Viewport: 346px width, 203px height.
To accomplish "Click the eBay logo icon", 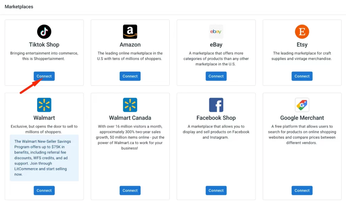I will coord(216,31).
